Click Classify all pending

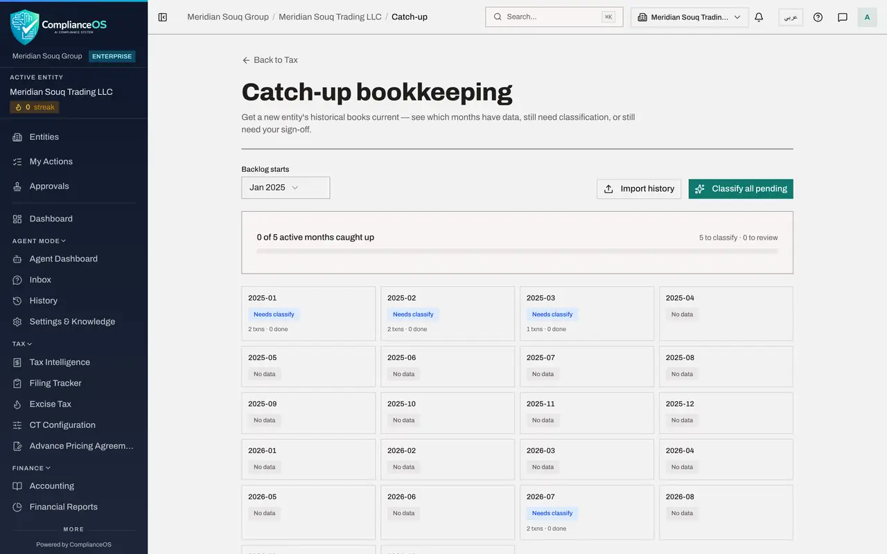741,189
